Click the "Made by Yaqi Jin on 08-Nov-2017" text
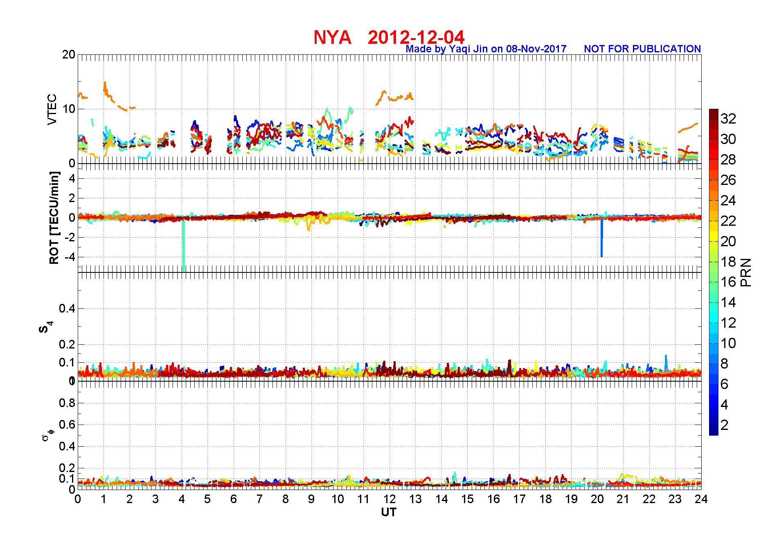This screenshot has width=779, height=544. pos(486,49)
